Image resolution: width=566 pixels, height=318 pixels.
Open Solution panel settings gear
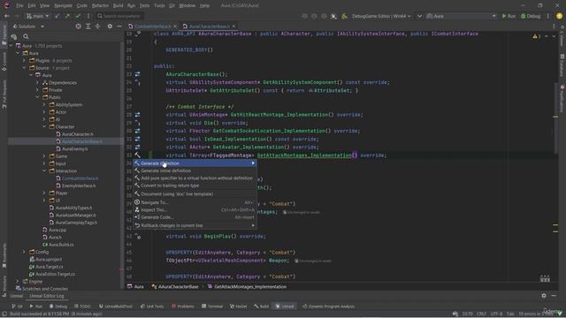[110, 26]
